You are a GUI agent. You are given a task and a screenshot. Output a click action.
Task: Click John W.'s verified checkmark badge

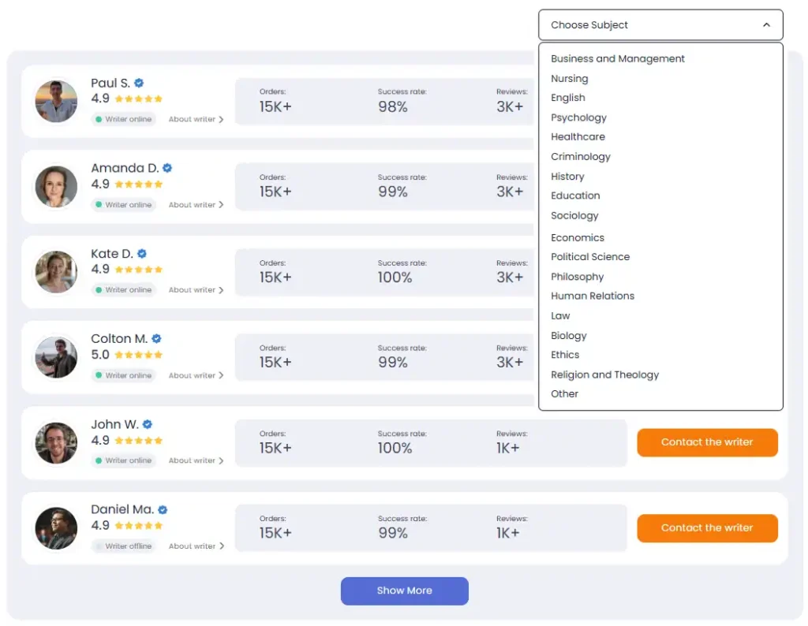[x=148, y=424]
